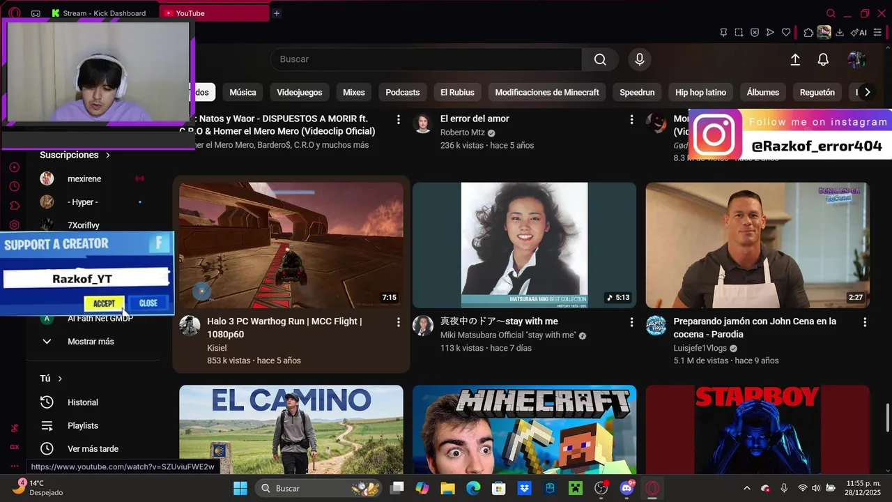Expand the Suscripciones section chevron
892x502 pixels.
click(x=107, y=155)
